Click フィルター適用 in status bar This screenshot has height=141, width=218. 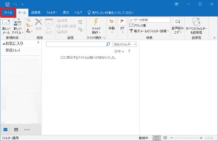tap(10, 138)
